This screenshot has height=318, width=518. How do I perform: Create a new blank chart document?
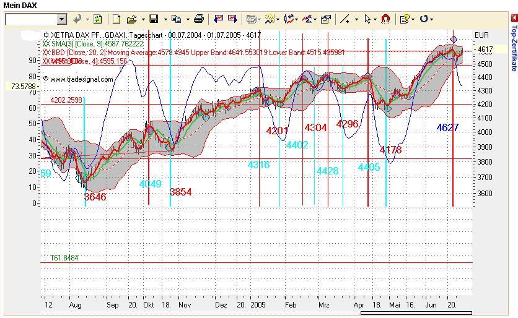tap(116, 19)
